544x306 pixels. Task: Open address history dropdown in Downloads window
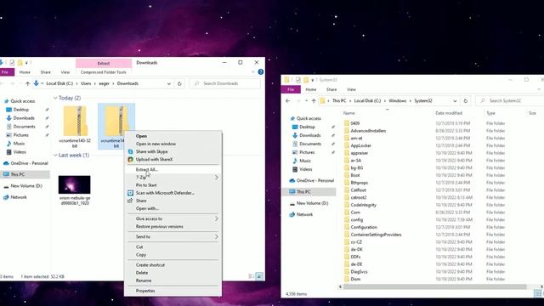[x=168, y=83]
